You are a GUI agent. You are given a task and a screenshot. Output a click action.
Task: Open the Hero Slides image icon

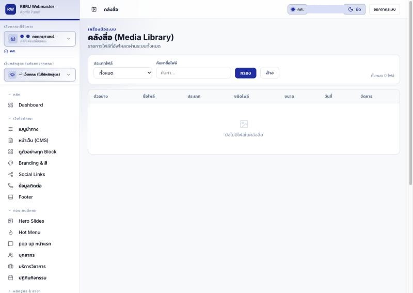(x=10, y=221)
